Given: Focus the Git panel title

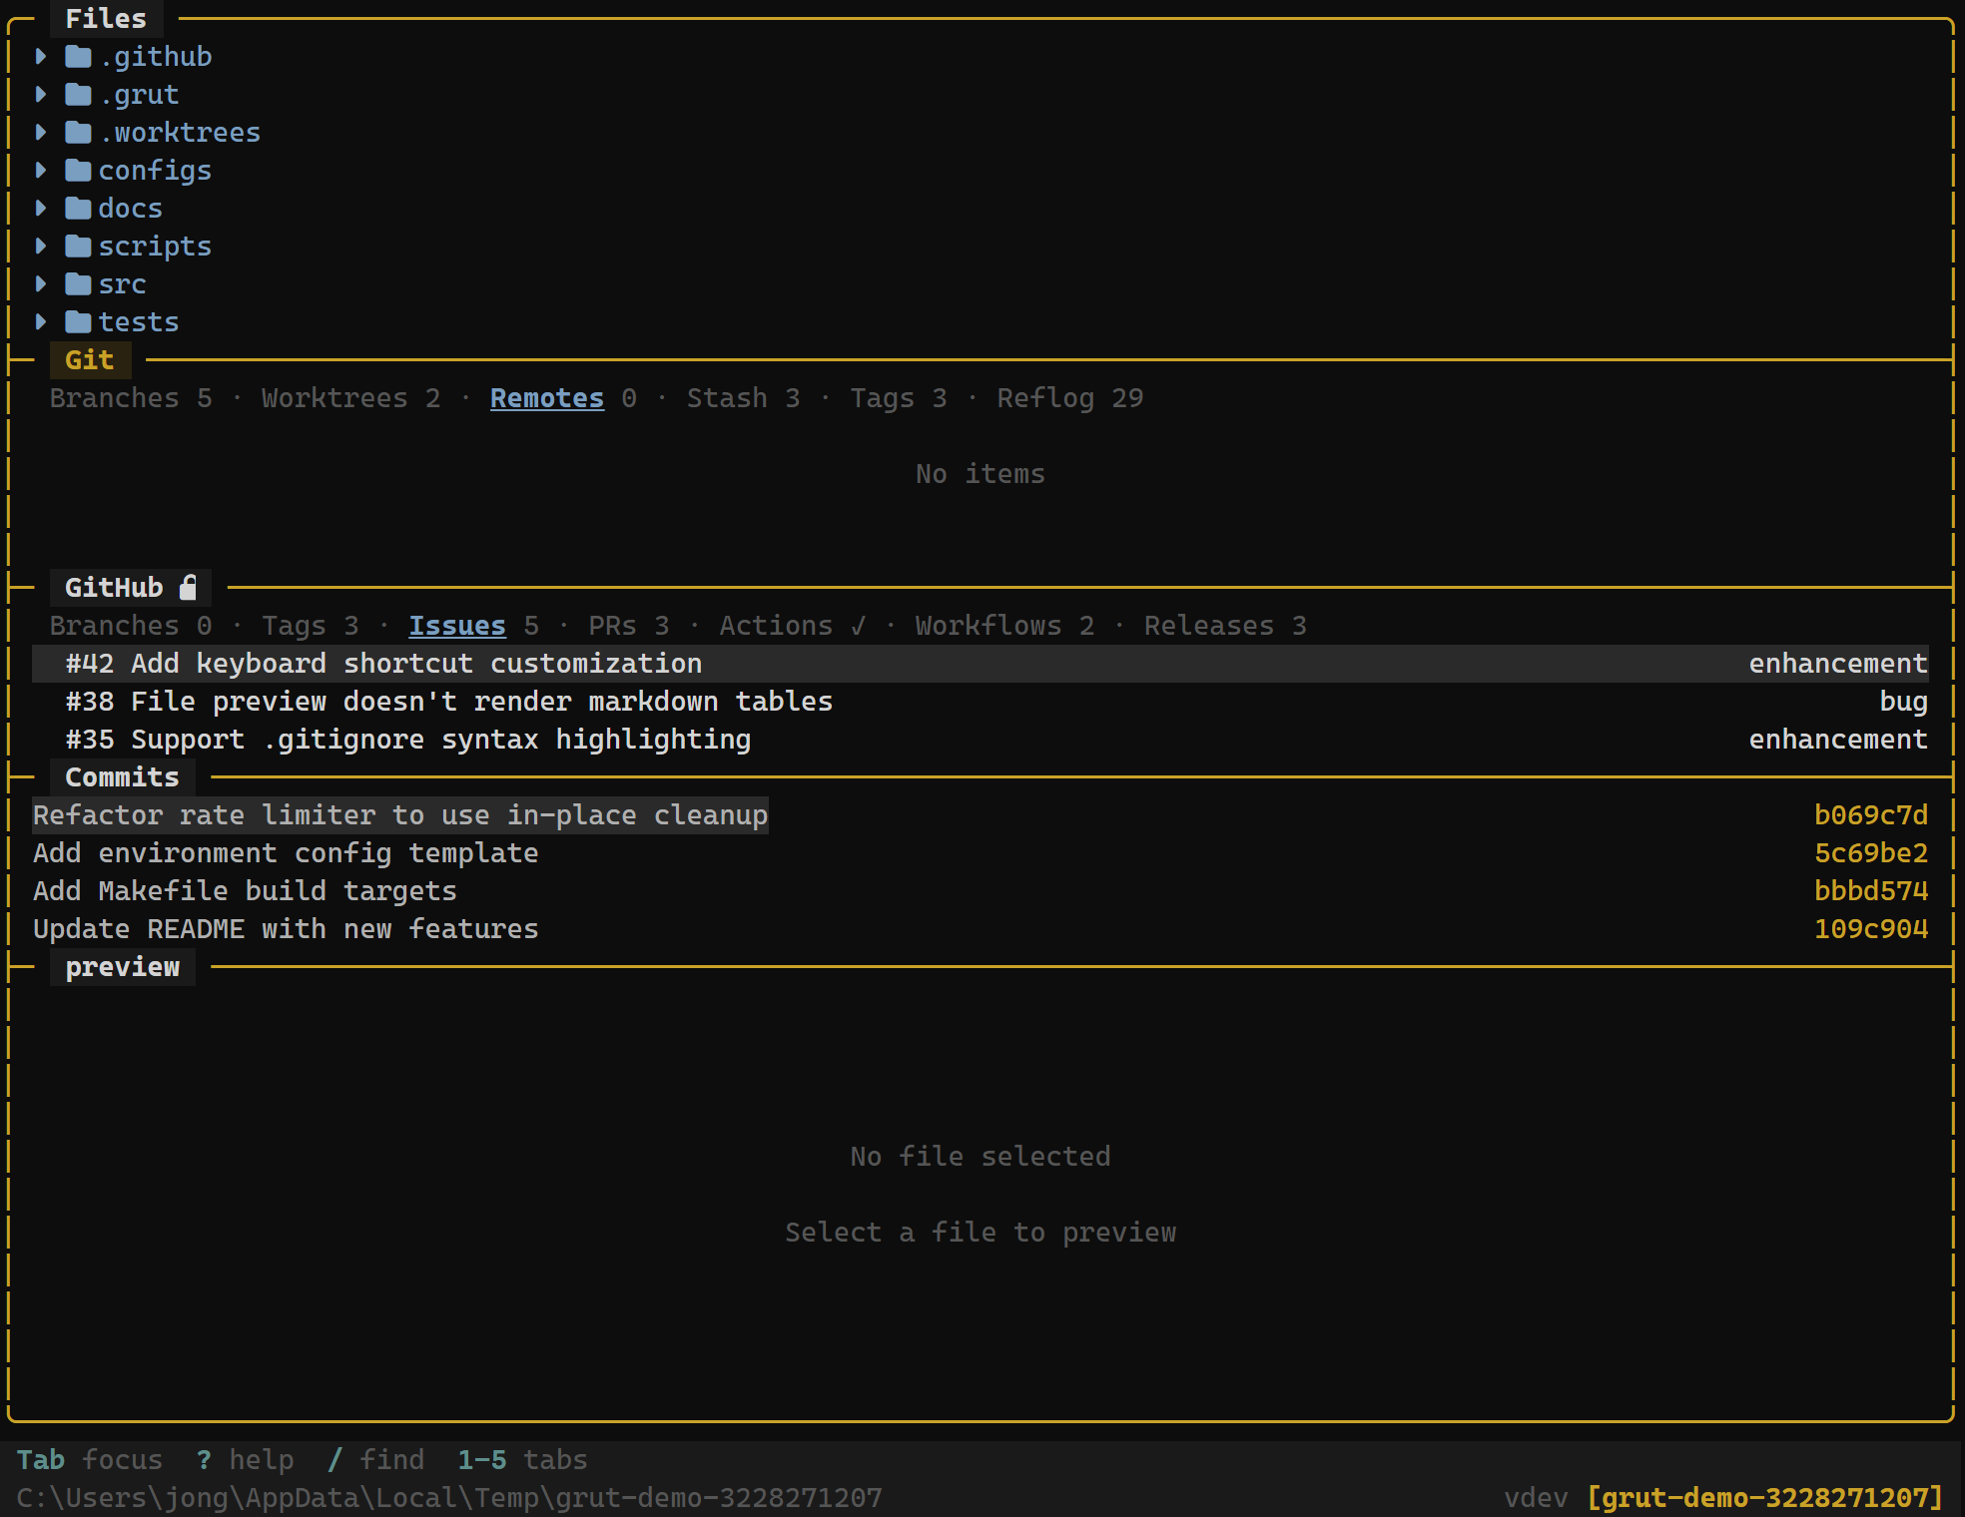Looking at the screenshot, I should [x=90, y=360].
